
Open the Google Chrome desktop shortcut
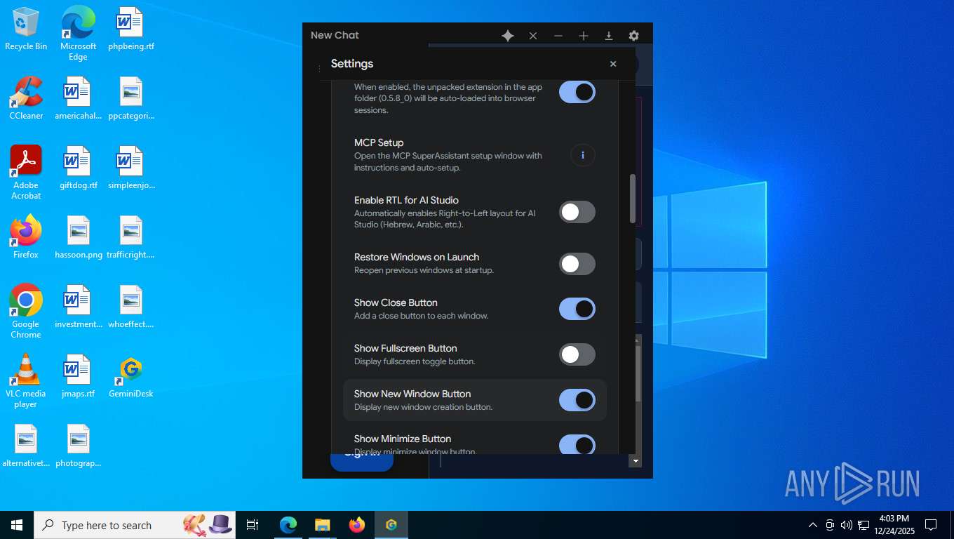pos(26,312)
